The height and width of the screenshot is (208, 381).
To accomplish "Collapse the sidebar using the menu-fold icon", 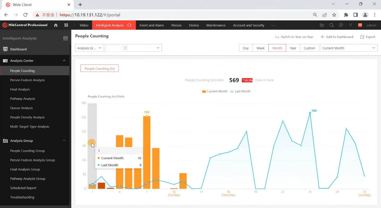I will coord(65,38).
